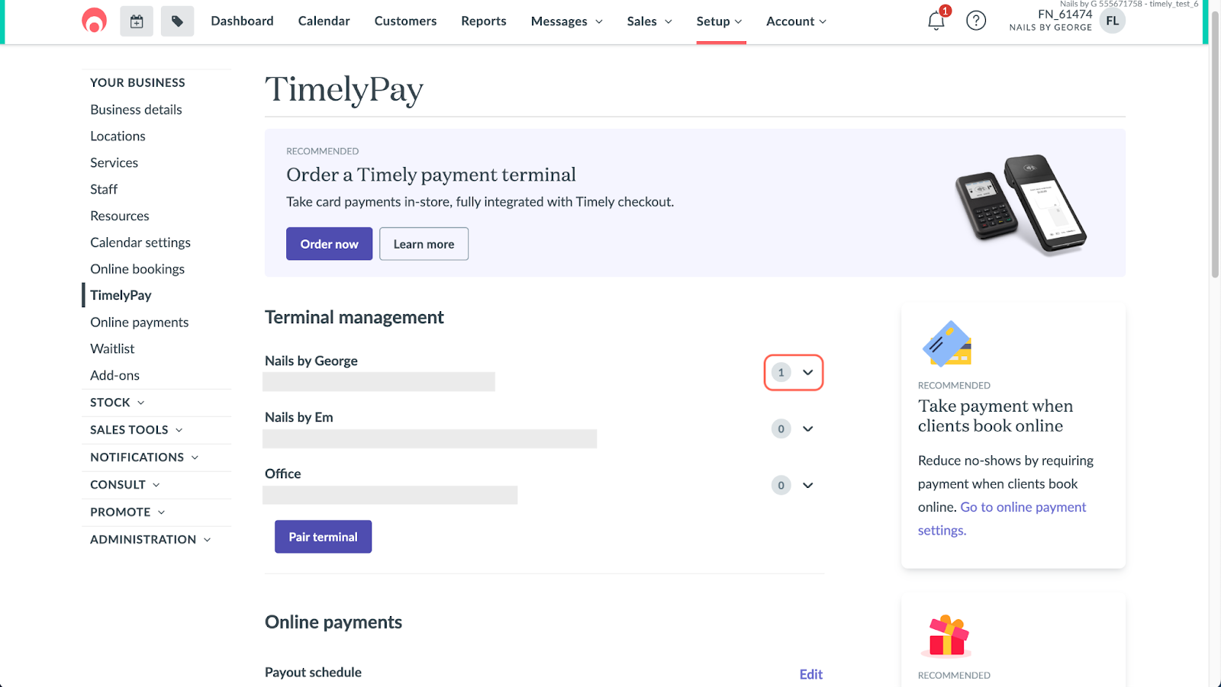Expand the Nails by Em terminals chevron
The height and width of the screenshot is (687, 1221).
coord(808,429)
